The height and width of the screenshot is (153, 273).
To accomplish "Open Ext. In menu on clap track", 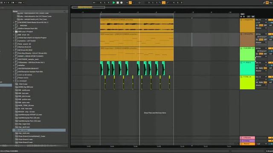I will pyautogui.click(x=261, y=76).
